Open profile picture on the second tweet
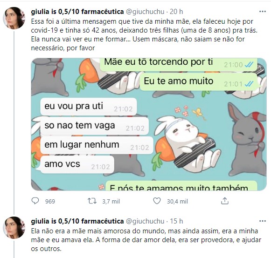Viewport: 271px width, 258px height. tap(14, 227)
